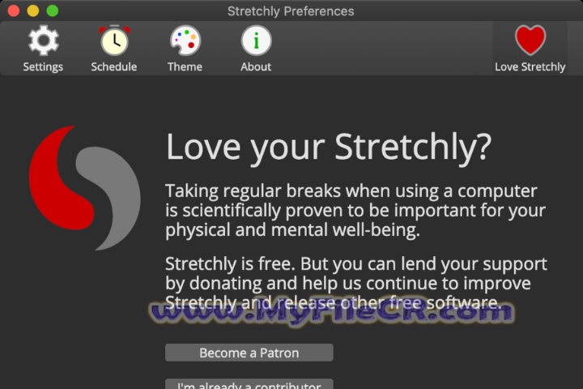Click the Stretchly Preferences window title
Image resolution: width=583 pixels, height=389 pixels.
[x=291, y=11]
